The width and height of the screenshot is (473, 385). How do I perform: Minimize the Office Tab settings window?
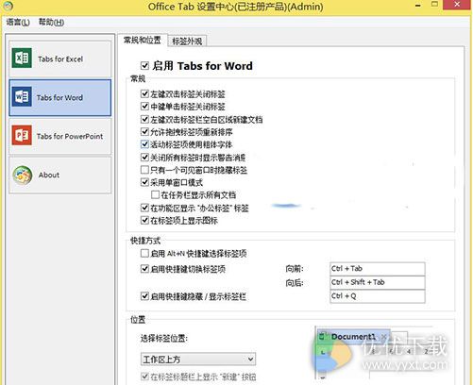[418, 6]
